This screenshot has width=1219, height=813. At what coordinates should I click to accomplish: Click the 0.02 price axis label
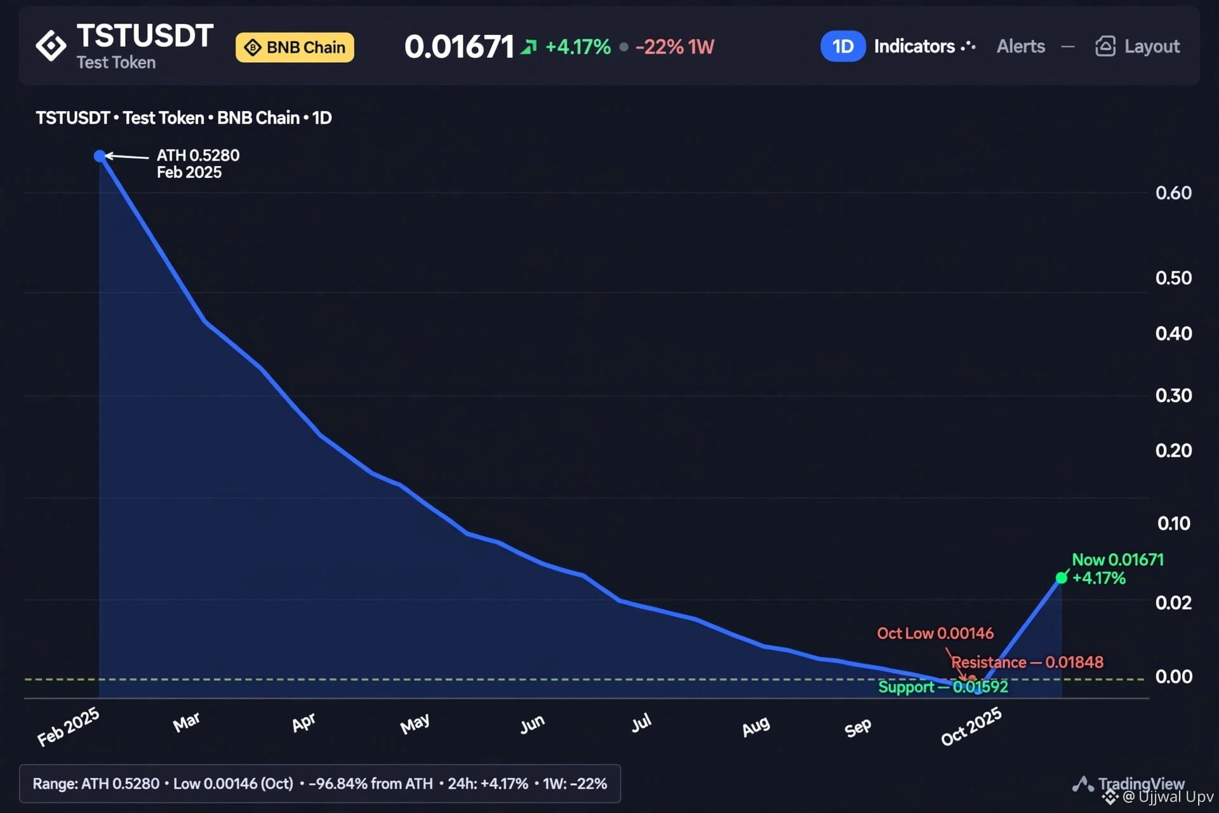pyautogui.click(x=1173, y=603)
